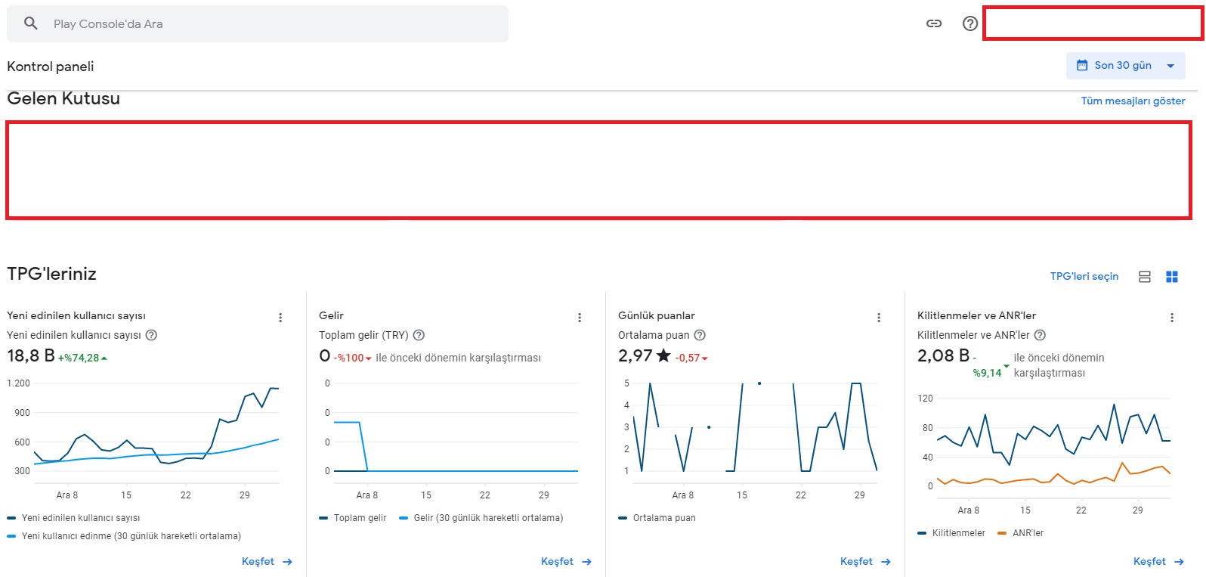Click help icon beside Kilitlenmeler ve ANR'ler metric
The width and height of the screenshot is (1206, 577).
pyautogui.click(x=1040, y=335)
